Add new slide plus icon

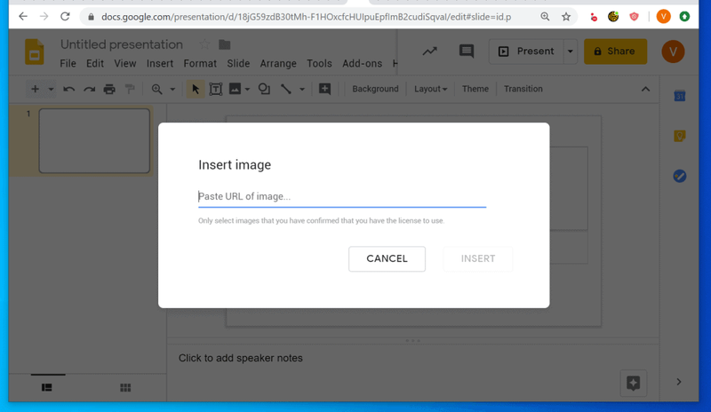pyautogui.click(x=35, y=89)
